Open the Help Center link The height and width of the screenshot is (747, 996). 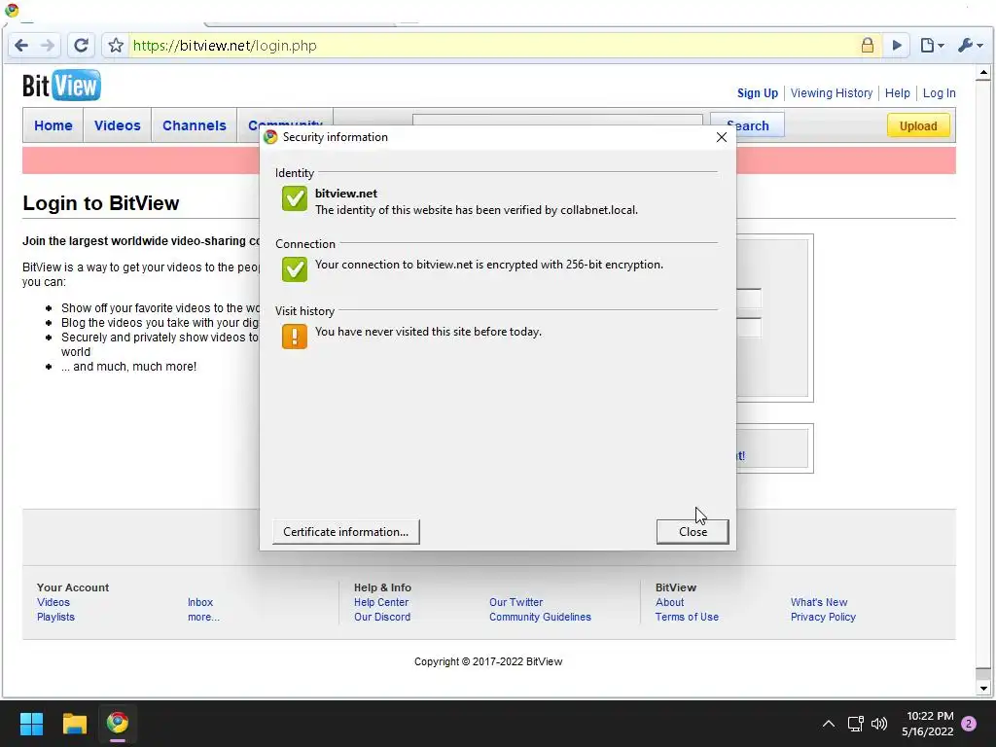pos(381,602)
